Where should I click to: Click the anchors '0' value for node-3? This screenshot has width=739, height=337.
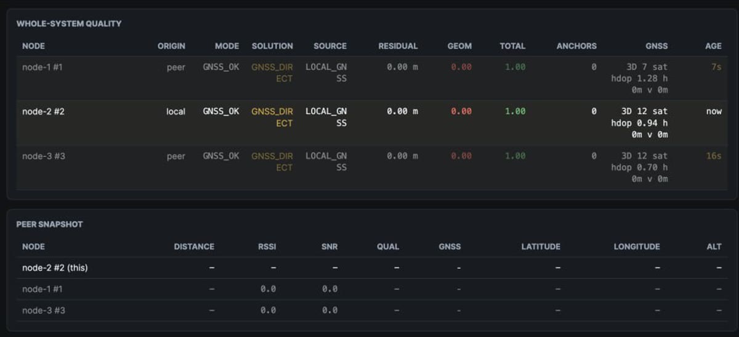click(594, 156)
